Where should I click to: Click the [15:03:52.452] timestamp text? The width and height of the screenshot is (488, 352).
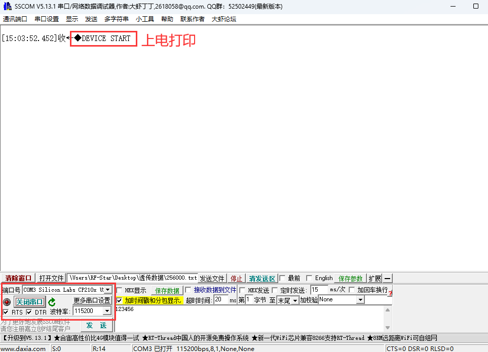[x=29, y=38]
